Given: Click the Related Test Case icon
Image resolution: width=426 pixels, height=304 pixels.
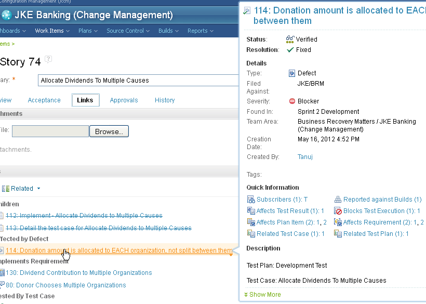Looking at the screenshot, I should tap(251, 234).
